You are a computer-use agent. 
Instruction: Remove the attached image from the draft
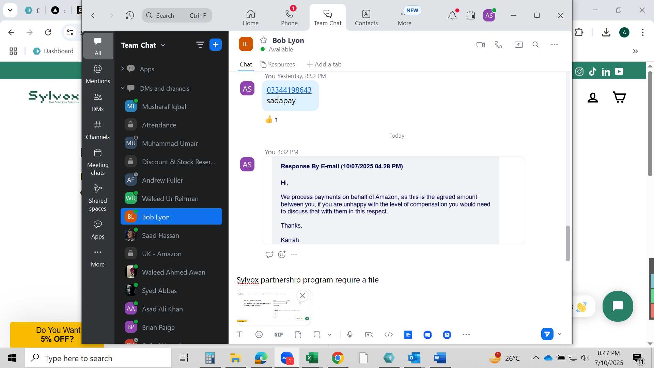coord(302,296)
